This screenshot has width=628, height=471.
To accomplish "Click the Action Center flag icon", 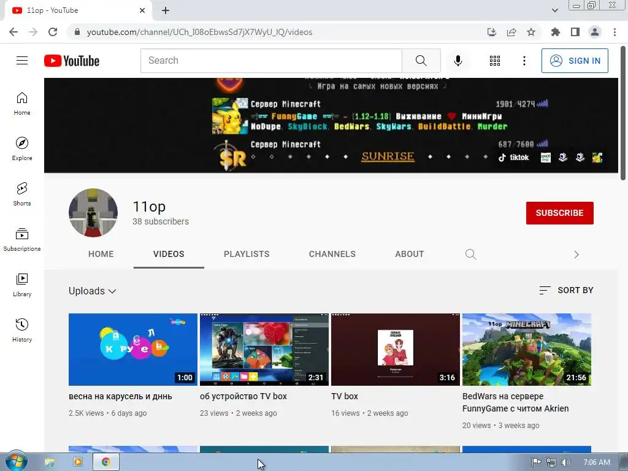I will pyautogui.click(x=536, y=462).
